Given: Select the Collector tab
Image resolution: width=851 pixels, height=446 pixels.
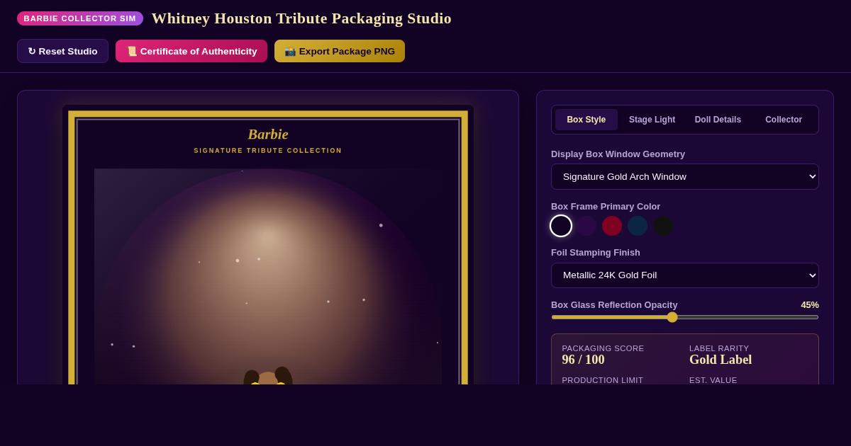Looking at the screenshot, I should pyautogui.click(x=784, y=120).
